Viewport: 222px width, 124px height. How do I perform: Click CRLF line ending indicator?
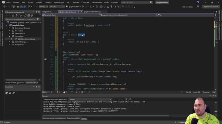214,92
